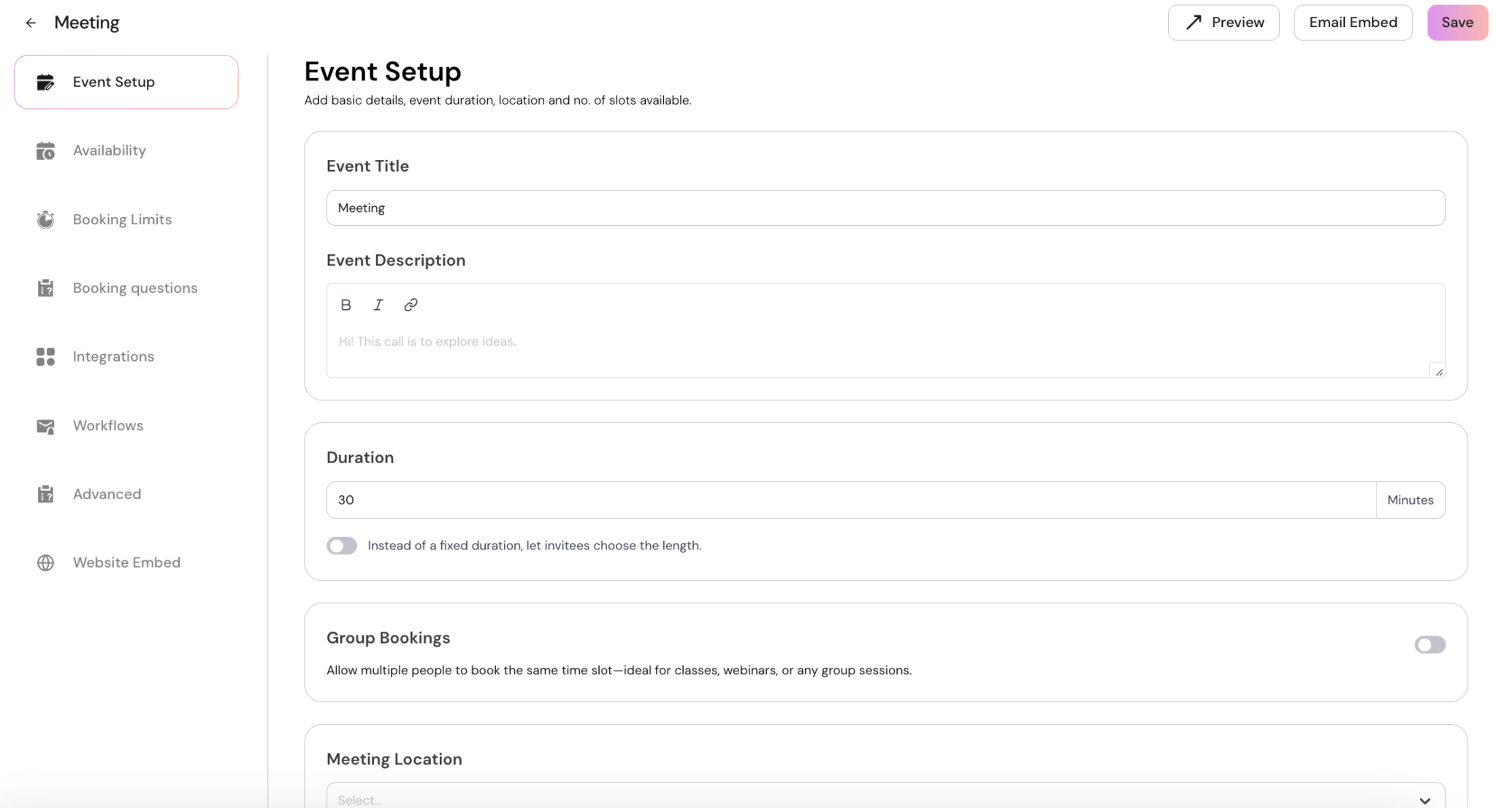Screen dimensions: 1496x808
Task: Click the Event Setup main heading
Action: tap(383, 72)
